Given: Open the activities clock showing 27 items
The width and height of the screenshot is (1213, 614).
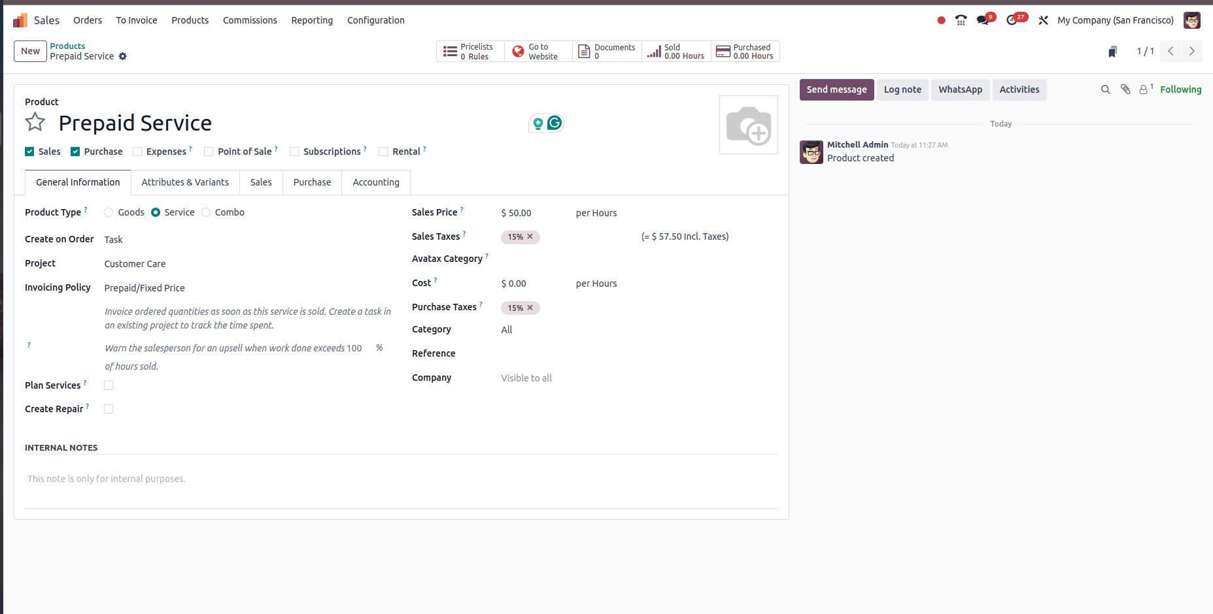Looking at the screenshot, I should point(1013,20).
